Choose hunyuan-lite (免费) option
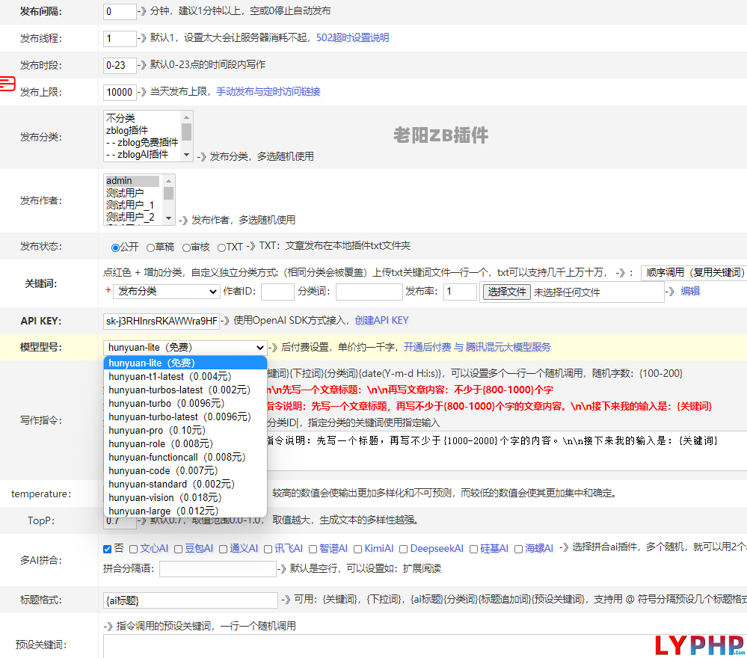Image resolution: width=747 pixels, height=658 pixels. [185, 363]
